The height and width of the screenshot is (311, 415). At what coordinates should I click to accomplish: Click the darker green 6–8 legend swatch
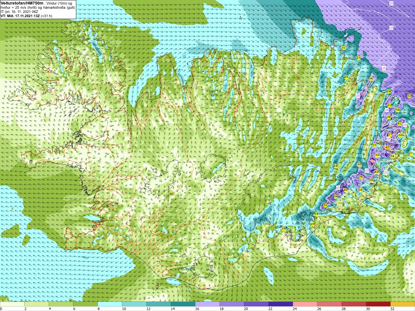click(x=85, y=304)
